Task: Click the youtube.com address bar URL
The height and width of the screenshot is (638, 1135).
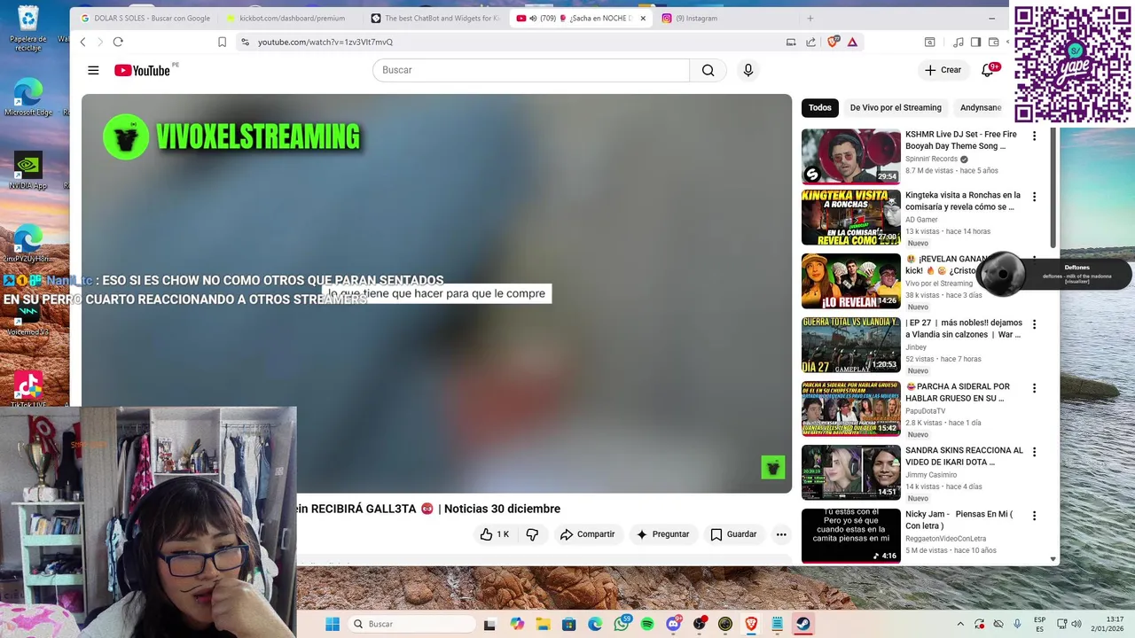Action: 325,42
